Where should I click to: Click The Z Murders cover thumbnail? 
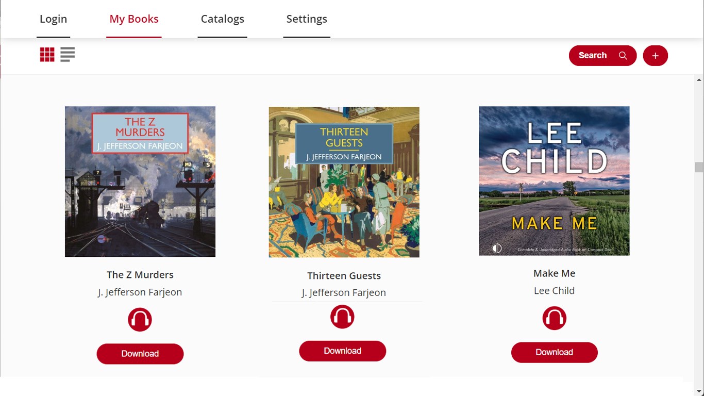point(140,181)
